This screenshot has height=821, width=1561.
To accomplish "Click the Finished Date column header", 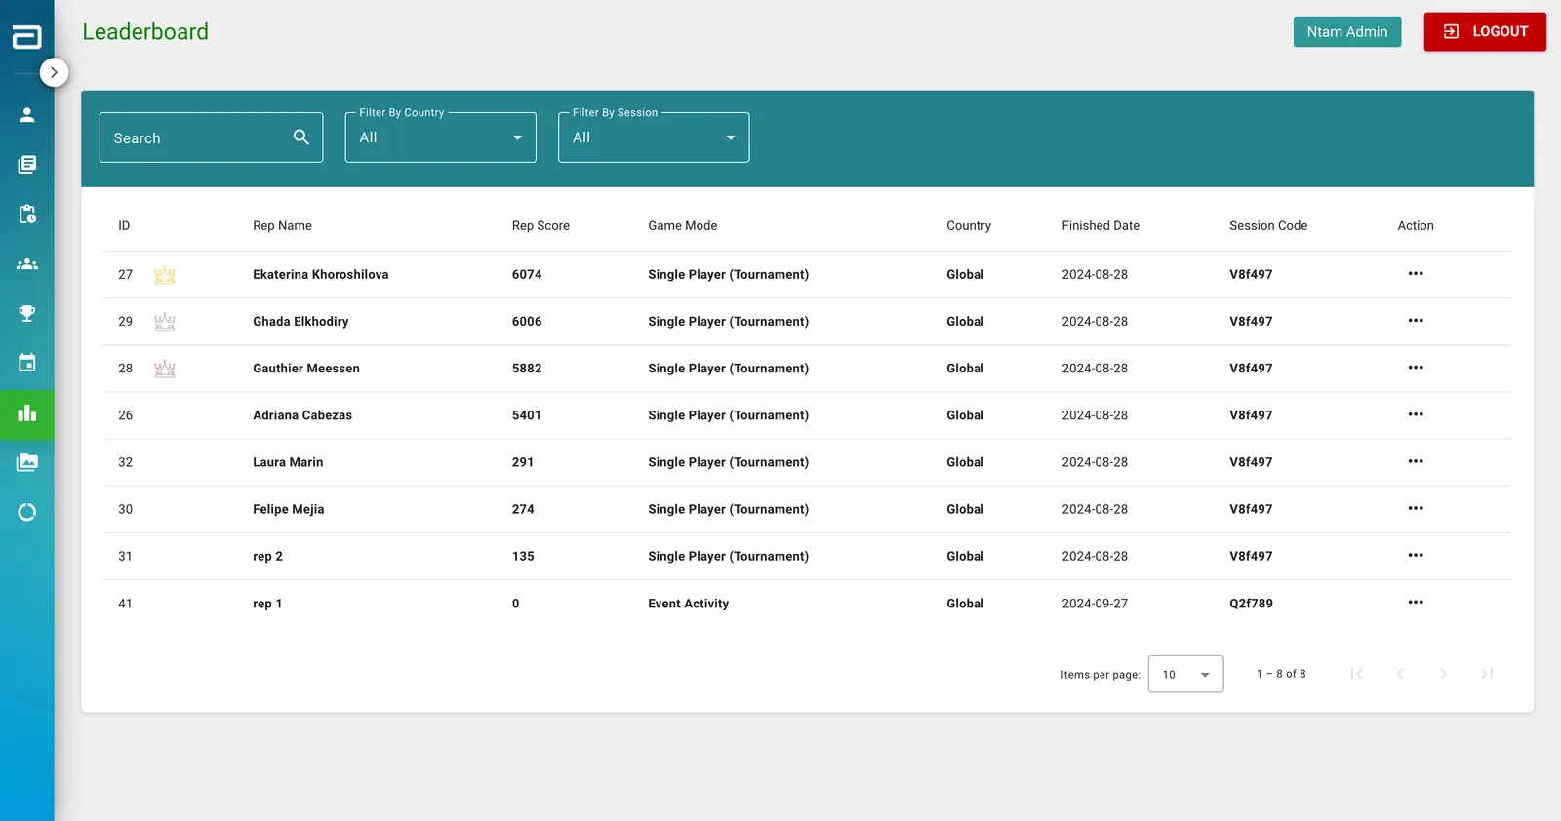I will tap(1101, 225).
